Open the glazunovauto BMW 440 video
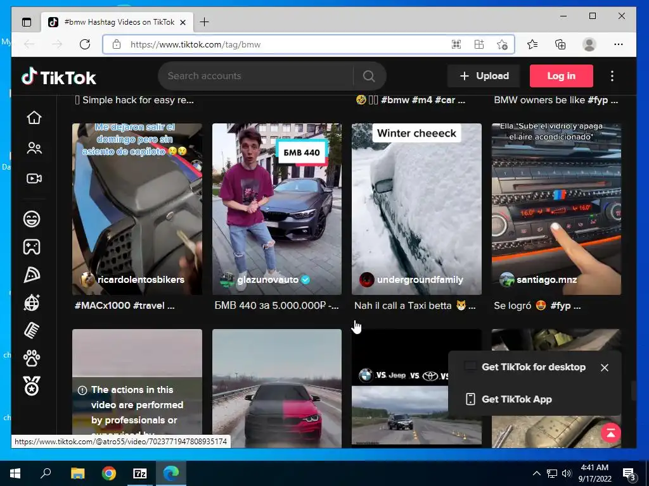Image resolution: width=649 pixels, height=486 pixels. coord(277,209)
